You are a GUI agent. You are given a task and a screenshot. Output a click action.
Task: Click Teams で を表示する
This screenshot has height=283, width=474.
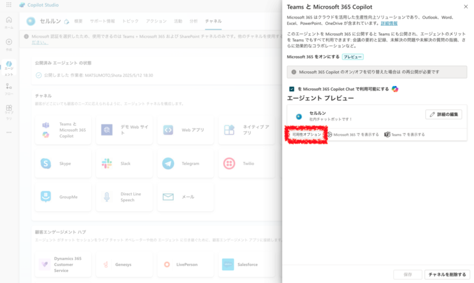pos(405,135)
